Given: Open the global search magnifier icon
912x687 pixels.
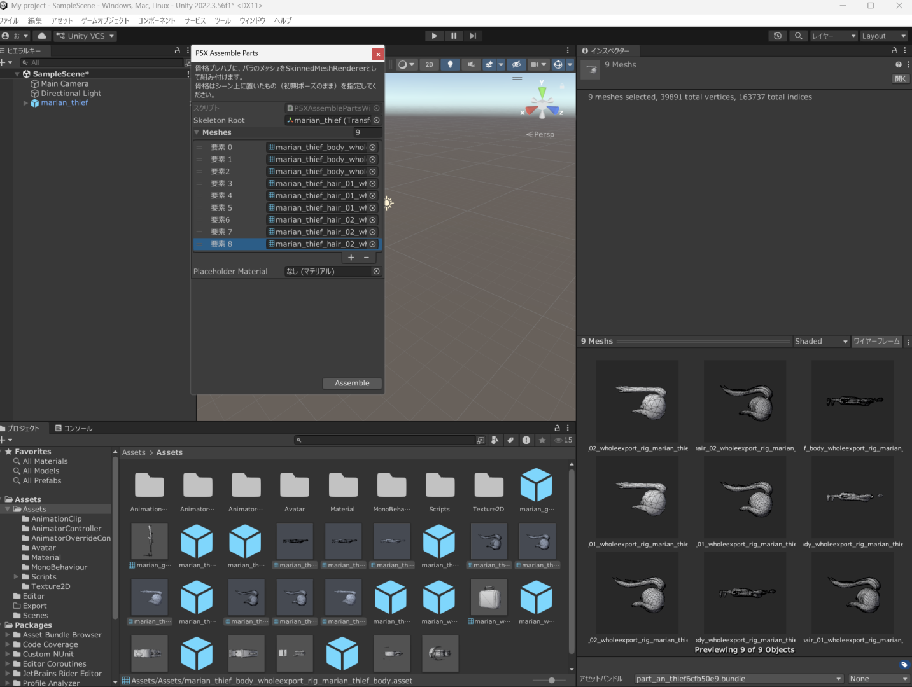Looking at the screenshot, I should tap(798, 36).
